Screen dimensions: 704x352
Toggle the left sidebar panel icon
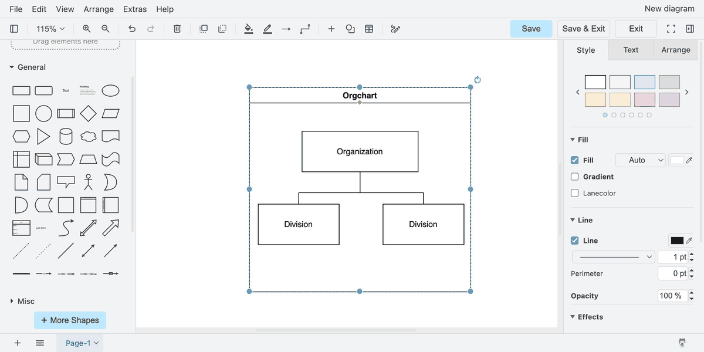pyautogui.click(x=15, y=29)
